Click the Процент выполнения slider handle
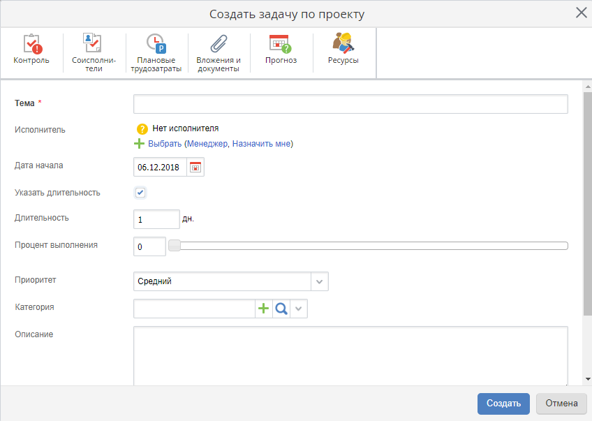The image size is (592, 421). pos(175,245)
